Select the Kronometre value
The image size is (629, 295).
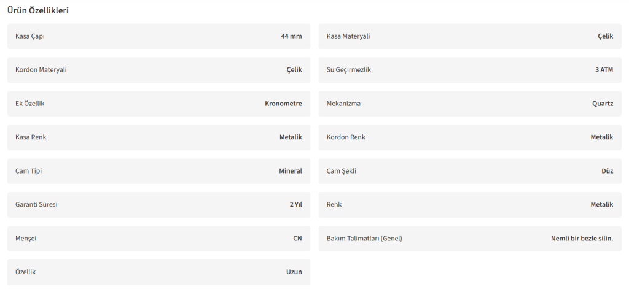pos(283,104)
